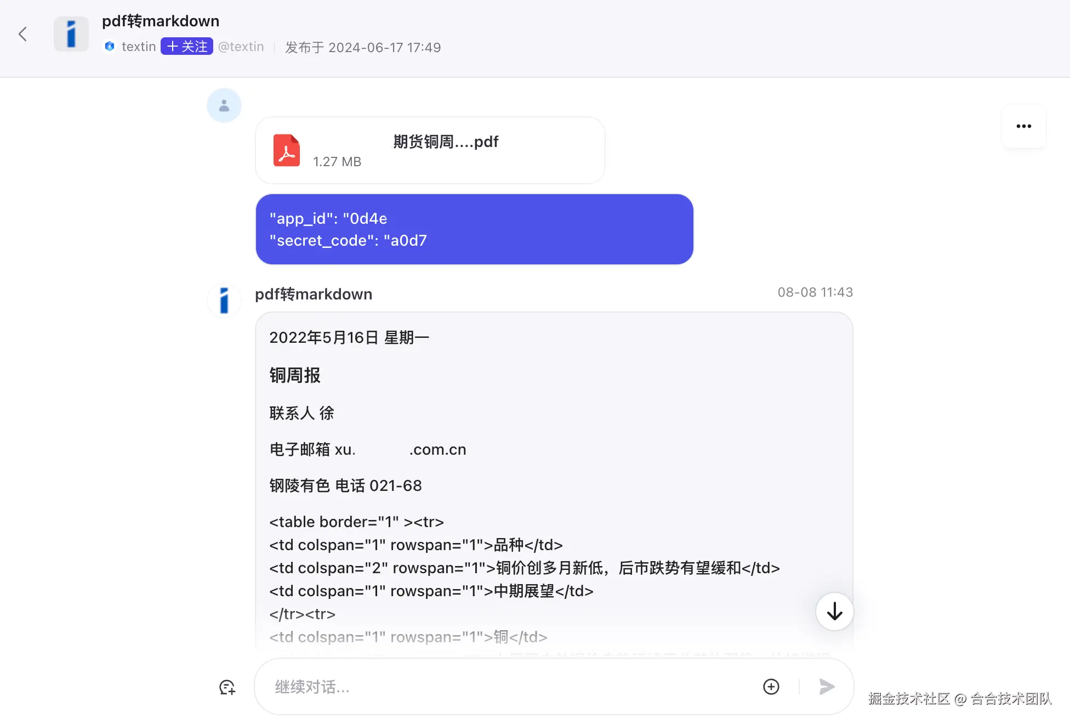Open the @textin profile link
The height and width of the screenshot is (724, 1070).
tap(241, 47)
